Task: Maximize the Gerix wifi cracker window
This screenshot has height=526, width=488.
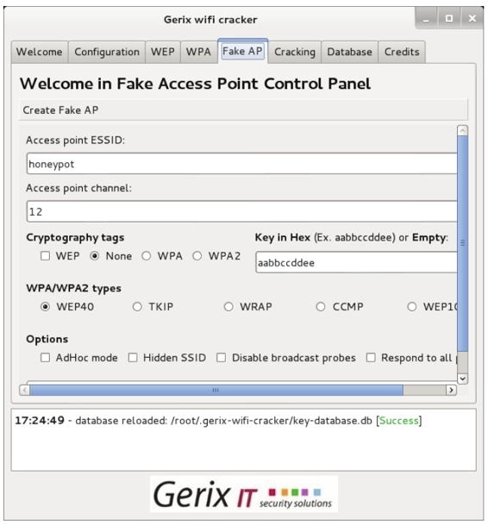Action: (x=449, y=19)
